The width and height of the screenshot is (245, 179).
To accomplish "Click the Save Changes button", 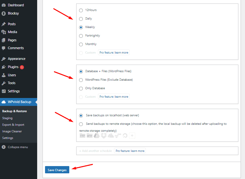I will [x=57, y=170].
